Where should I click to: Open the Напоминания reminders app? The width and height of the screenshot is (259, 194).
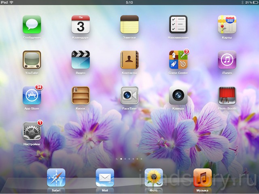coord(178,24)
